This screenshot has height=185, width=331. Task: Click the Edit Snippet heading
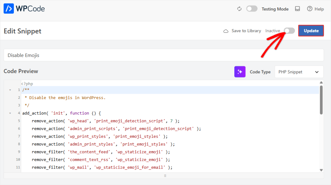tap(23, 31)
